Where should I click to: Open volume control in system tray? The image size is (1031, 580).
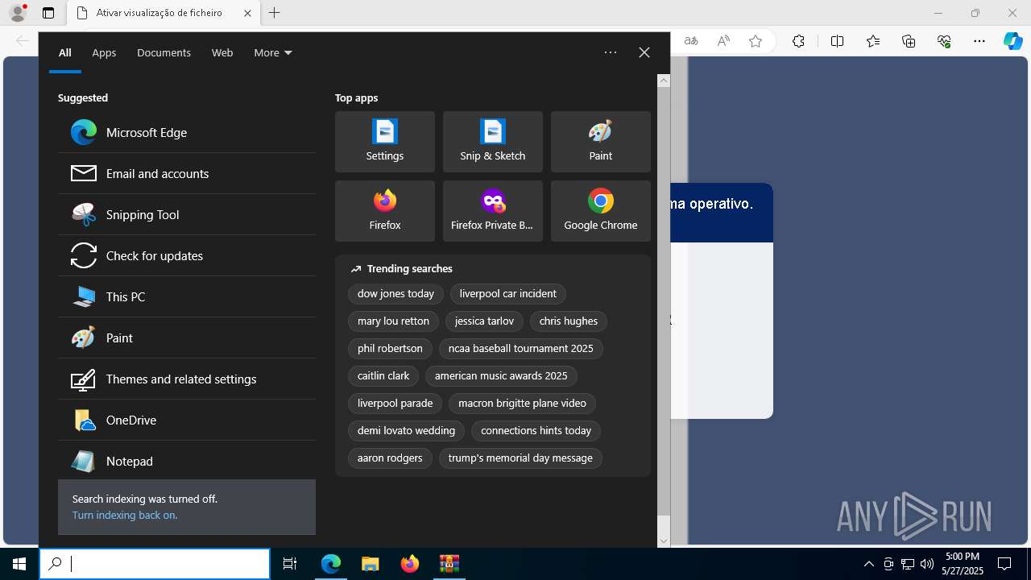tap(926, 564)
